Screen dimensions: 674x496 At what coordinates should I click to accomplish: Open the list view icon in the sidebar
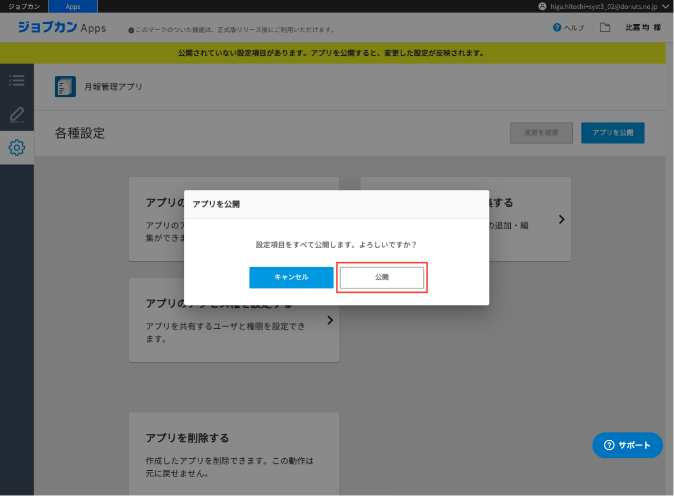click(17, 80)
